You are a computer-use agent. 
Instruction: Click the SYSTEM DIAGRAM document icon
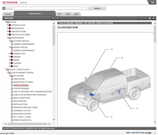pos(12,88)
